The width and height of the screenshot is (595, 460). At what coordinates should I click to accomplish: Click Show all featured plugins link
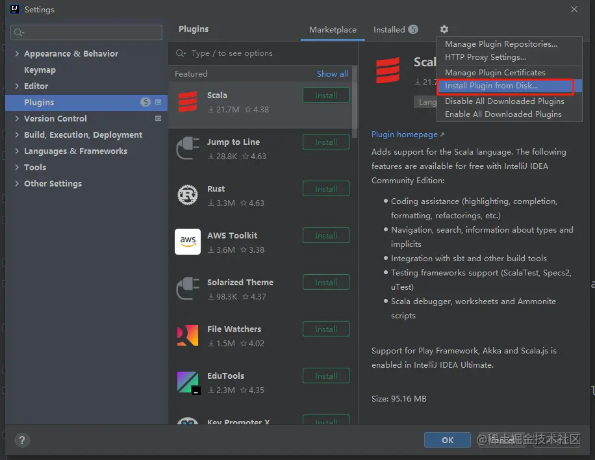point(333,74)
